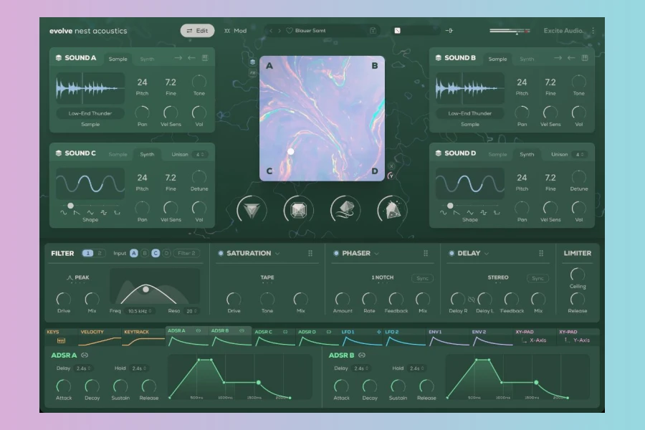Select Filter slot 1

pos(87,253)
